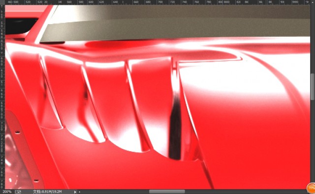Open the orange 77% floating widget

click(x=311, y=188)
